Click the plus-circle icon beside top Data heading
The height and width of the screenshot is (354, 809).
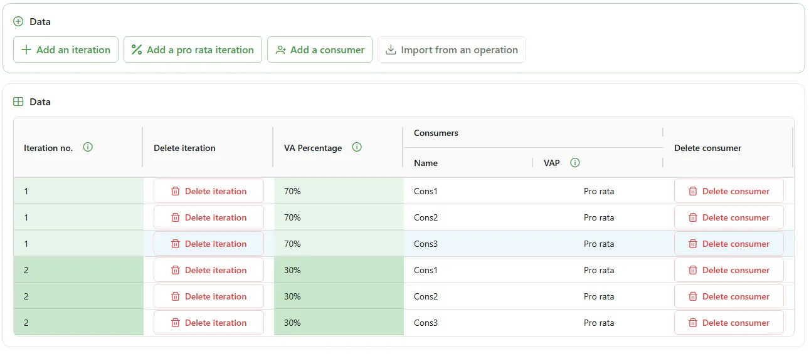point(18,21)
